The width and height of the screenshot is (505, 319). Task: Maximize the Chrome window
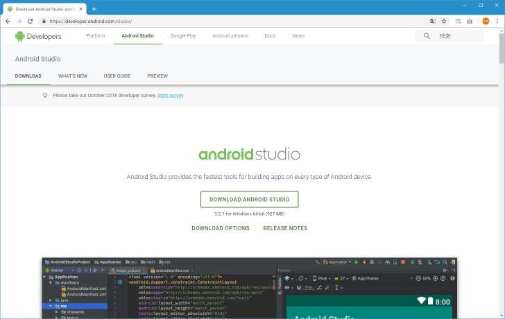click(x=481, y=5)
